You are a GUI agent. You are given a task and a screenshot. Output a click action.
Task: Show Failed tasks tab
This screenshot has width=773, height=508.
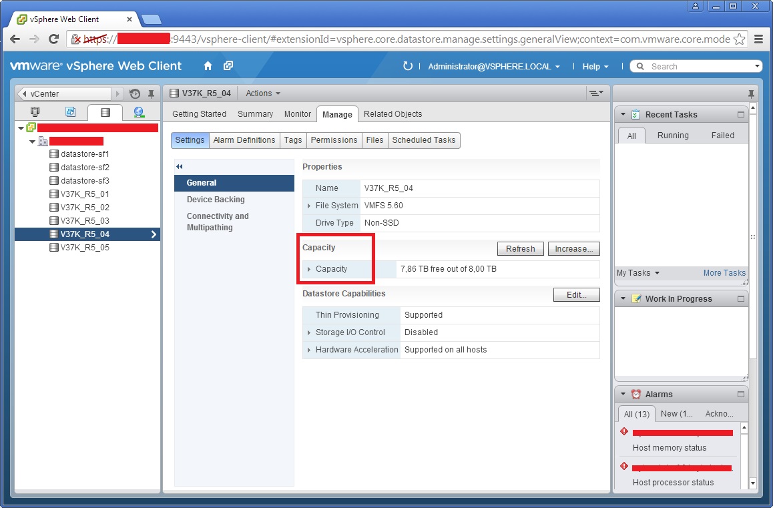722,135
